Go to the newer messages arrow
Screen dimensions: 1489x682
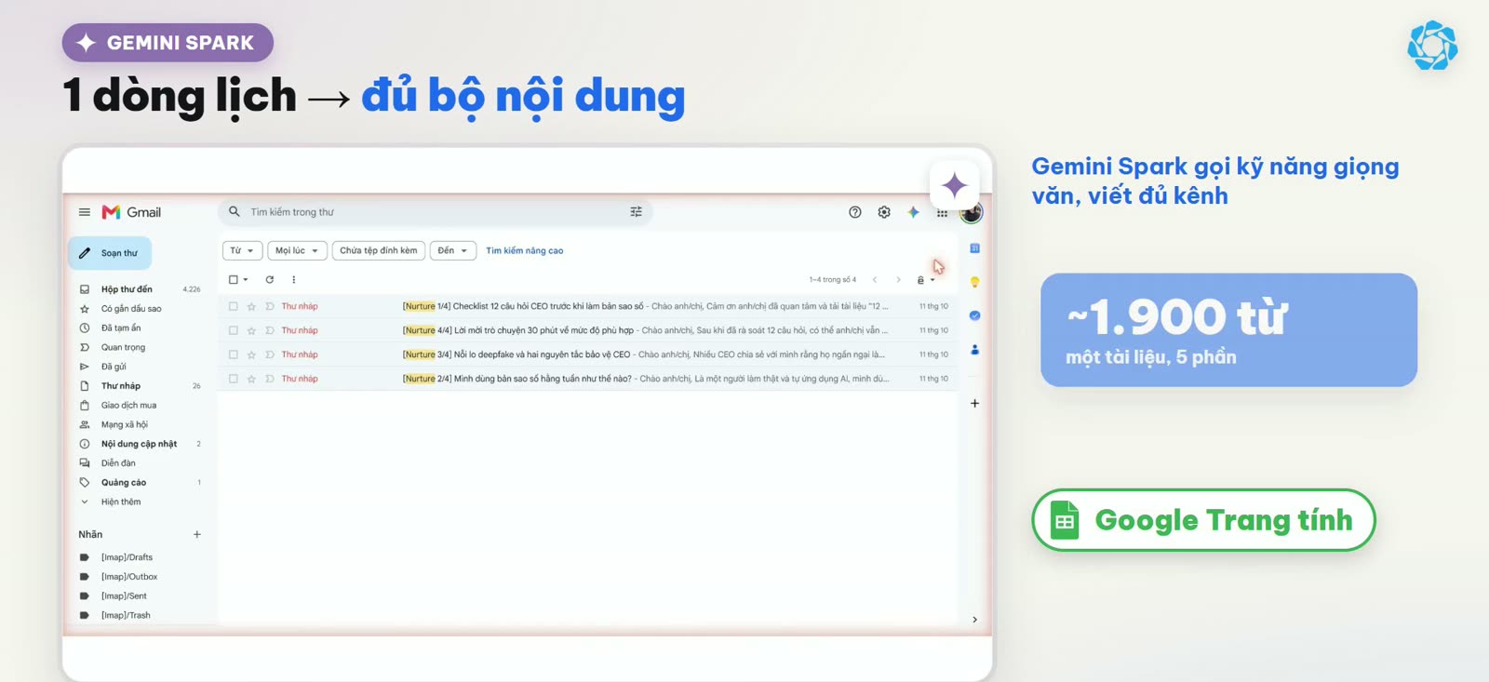875,279
